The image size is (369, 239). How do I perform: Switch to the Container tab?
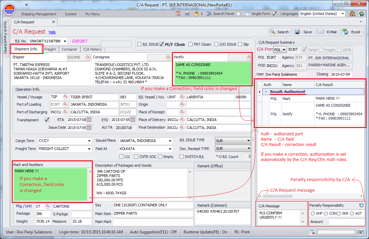[x=69, y=49]
